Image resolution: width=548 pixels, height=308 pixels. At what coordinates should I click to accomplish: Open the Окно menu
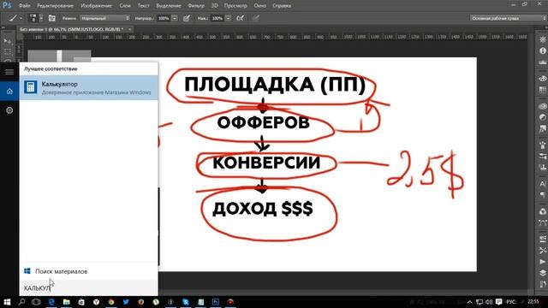[x=259, y=6]
